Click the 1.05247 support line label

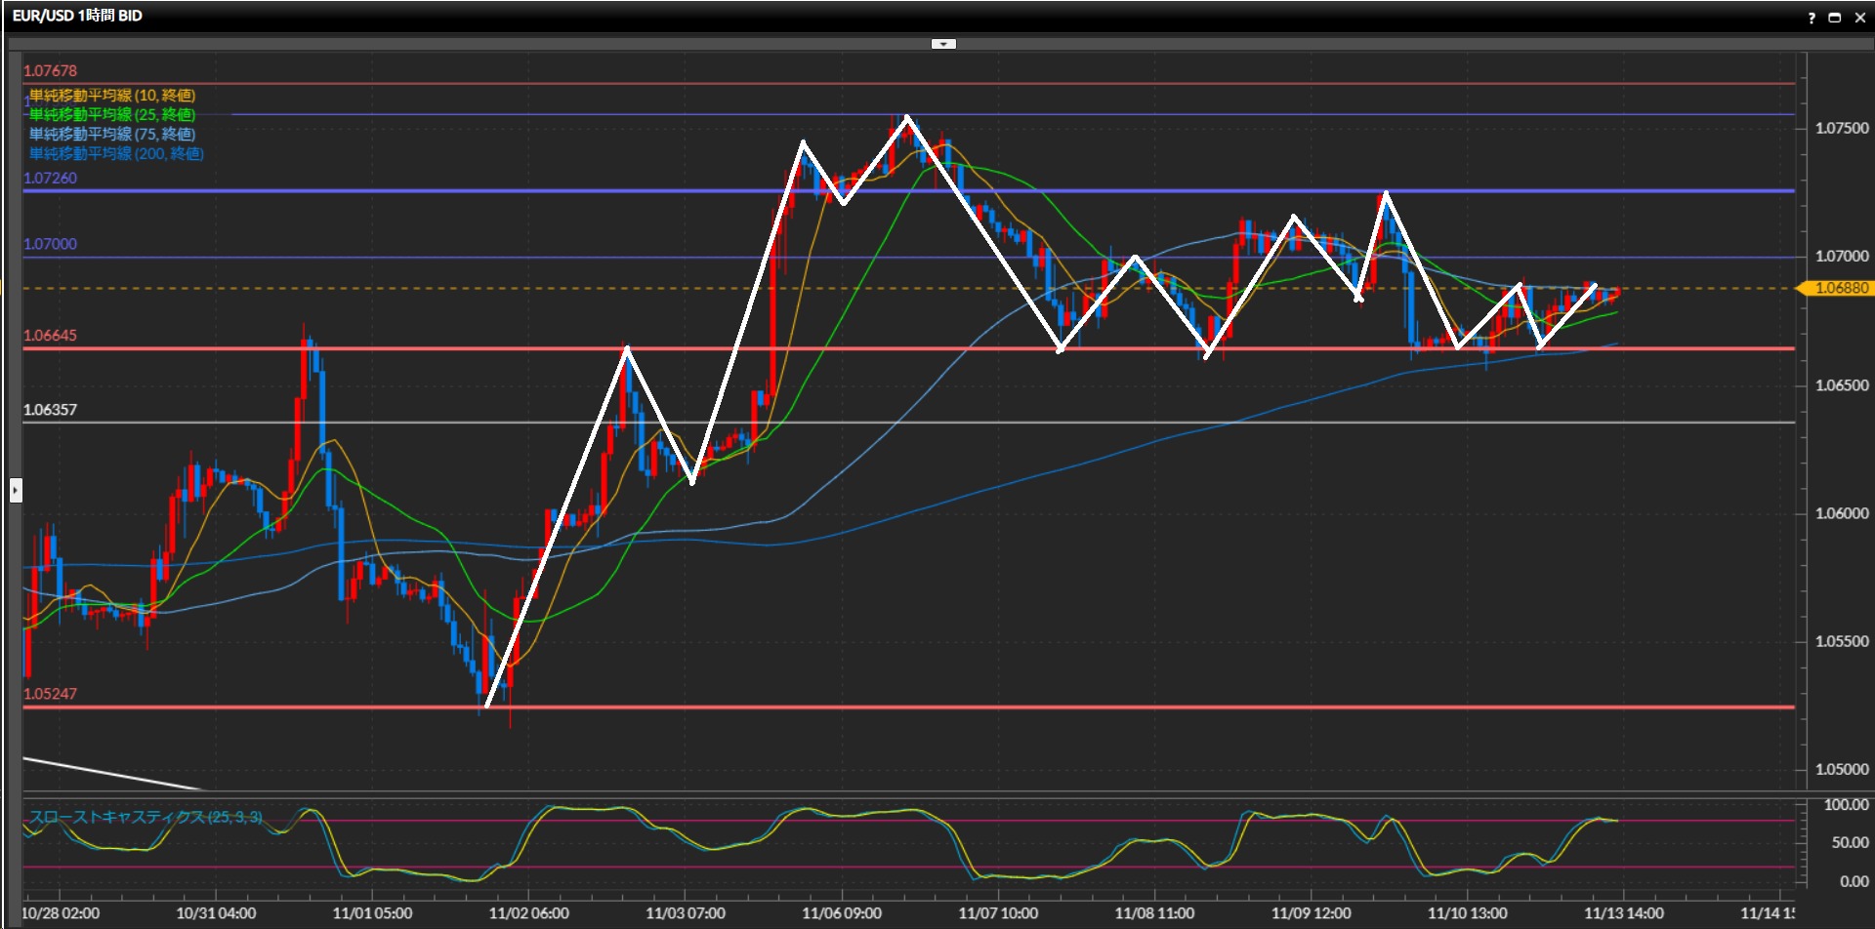coord(50,694)
